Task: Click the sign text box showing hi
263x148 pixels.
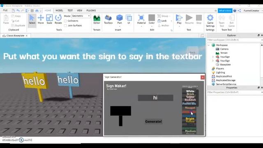Action: 155,98
